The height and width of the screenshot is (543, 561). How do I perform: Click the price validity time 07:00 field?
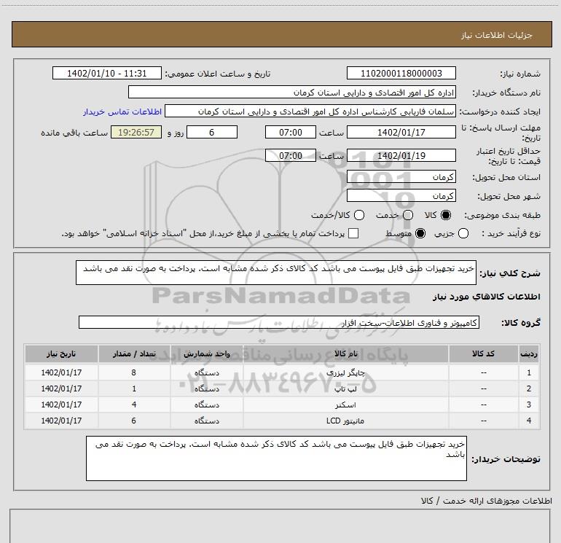click(x=291, y=156)
